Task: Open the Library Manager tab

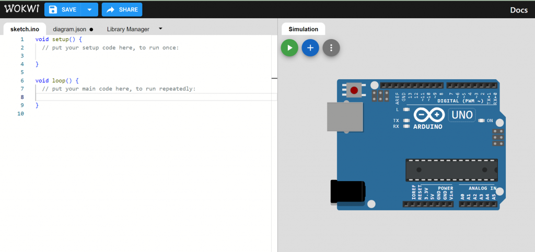Action: [128, 29]
